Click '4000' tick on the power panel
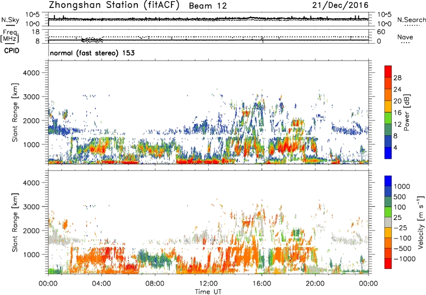The image size is (426, 295). (31, 73)
